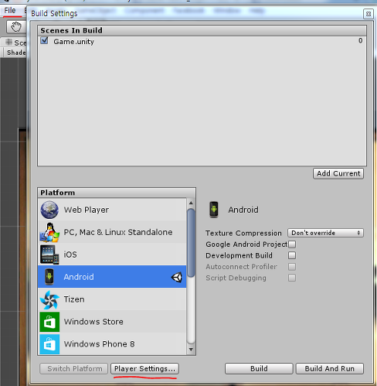The height and width of the screenshot is (386, 377).
Task: Select the PC, Mac & Linux Standalone label
Action: click(x=118, y=232)
